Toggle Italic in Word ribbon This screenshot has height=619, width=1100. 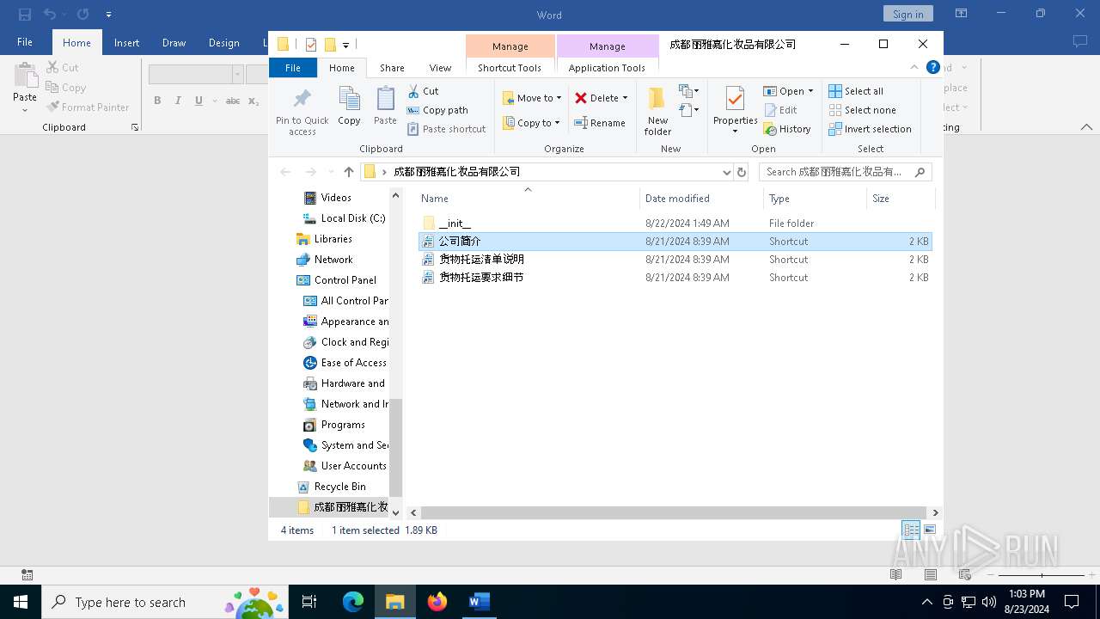coord(178,101)
